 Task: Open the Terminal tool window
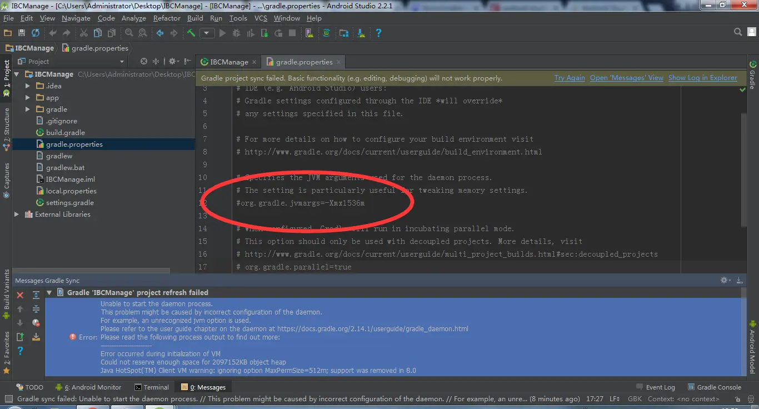coord(151,387)
